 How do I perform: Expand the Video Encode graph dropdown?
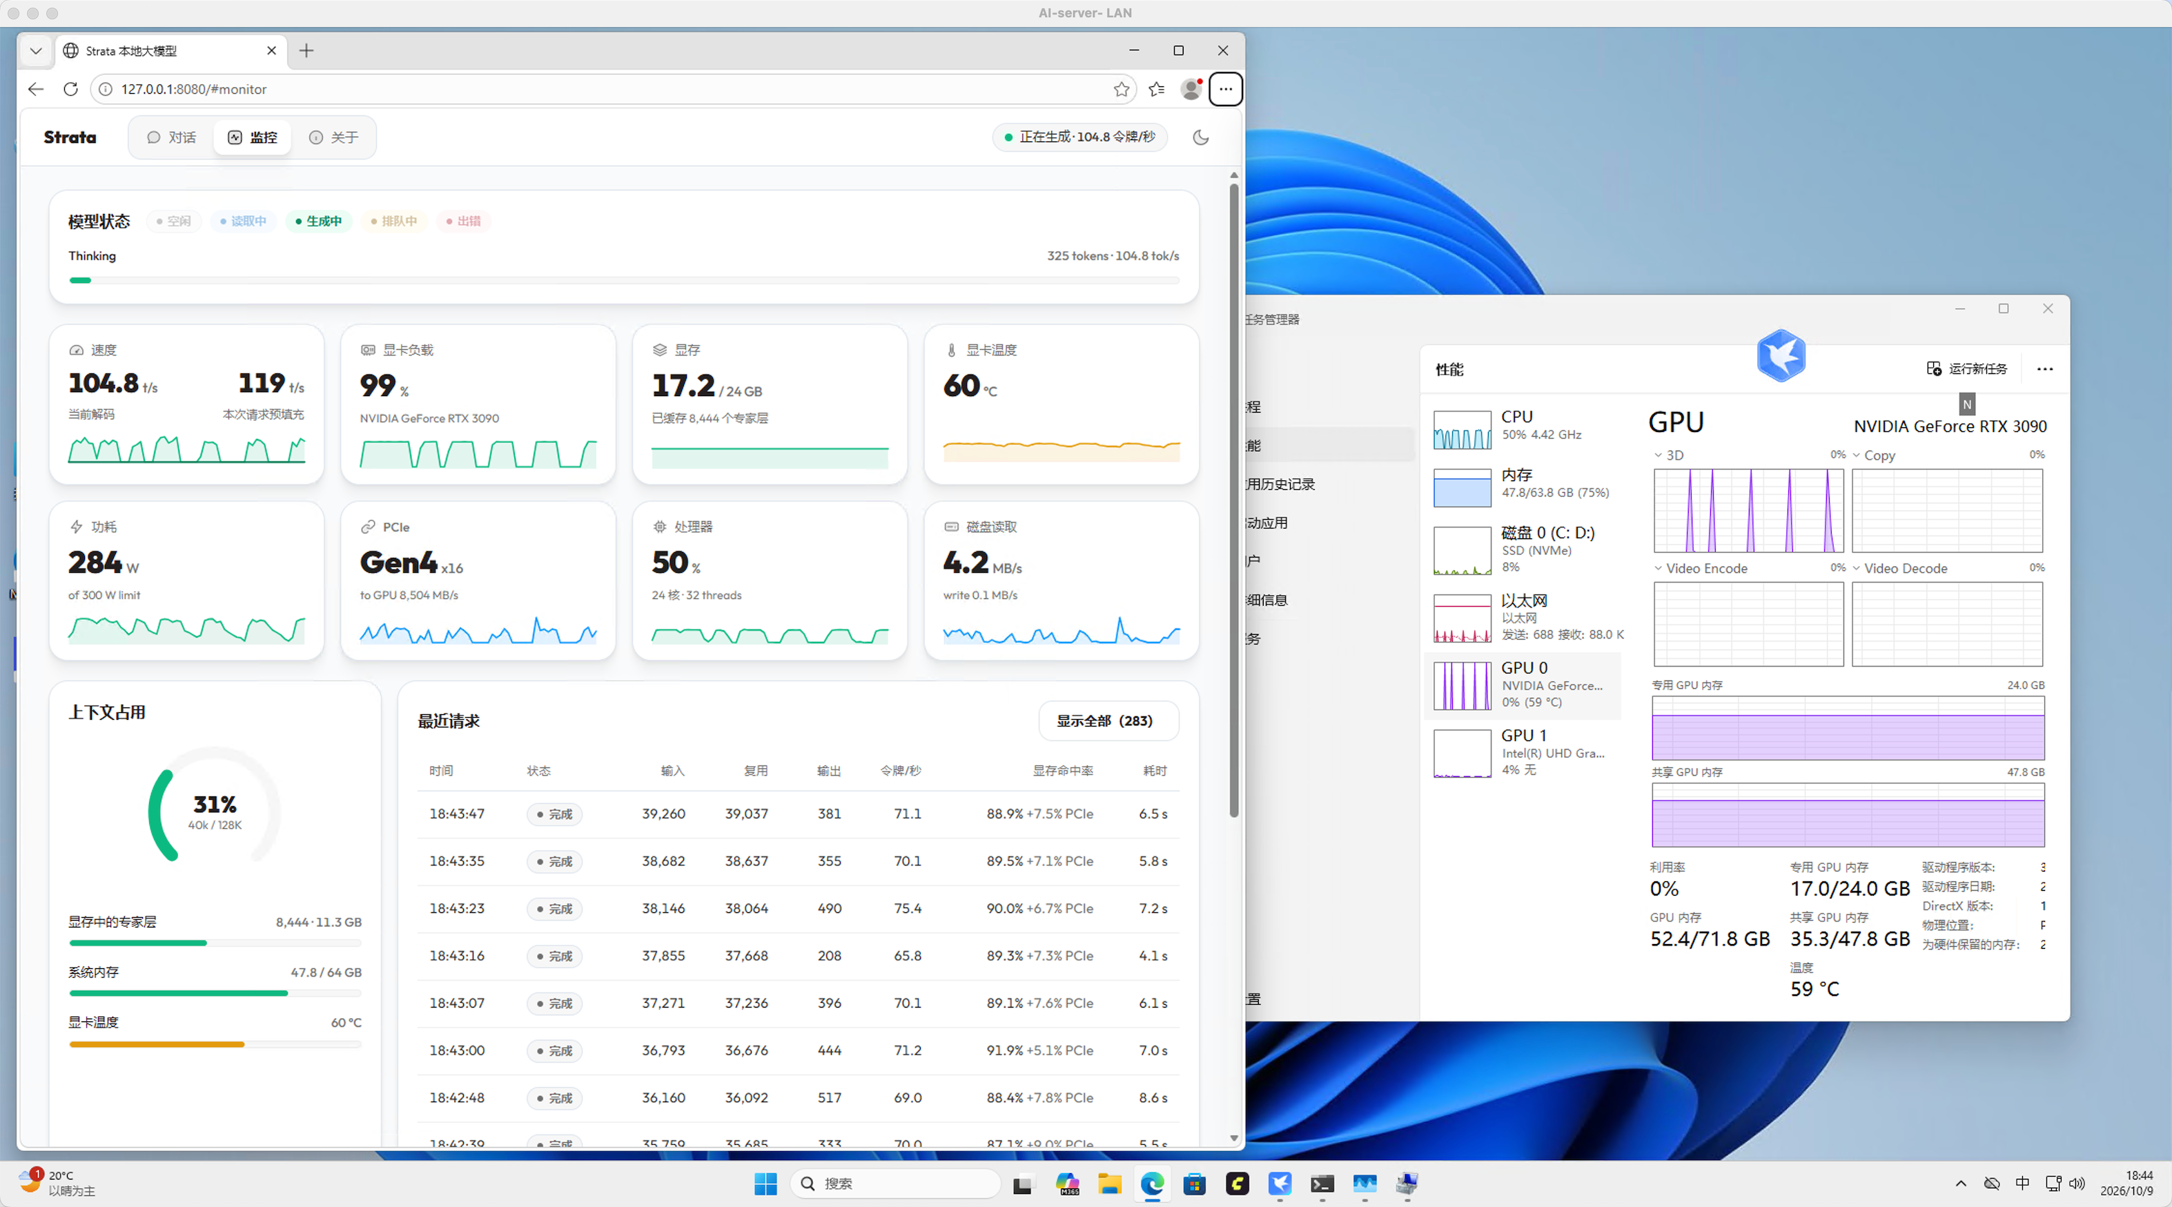click(1658, 568)
